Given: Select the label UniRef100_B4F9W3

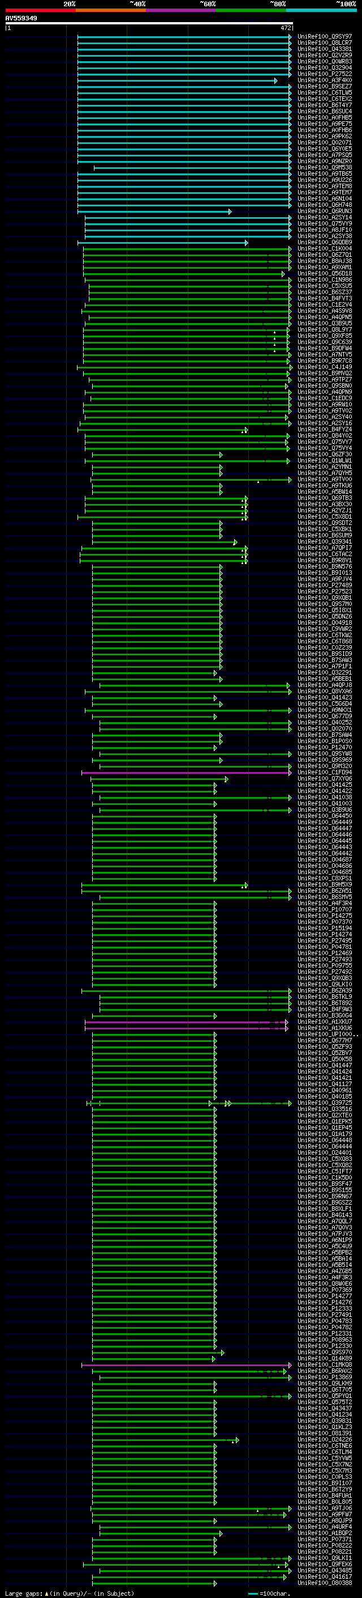Looking at the screenshot, I should point(325,1010).
